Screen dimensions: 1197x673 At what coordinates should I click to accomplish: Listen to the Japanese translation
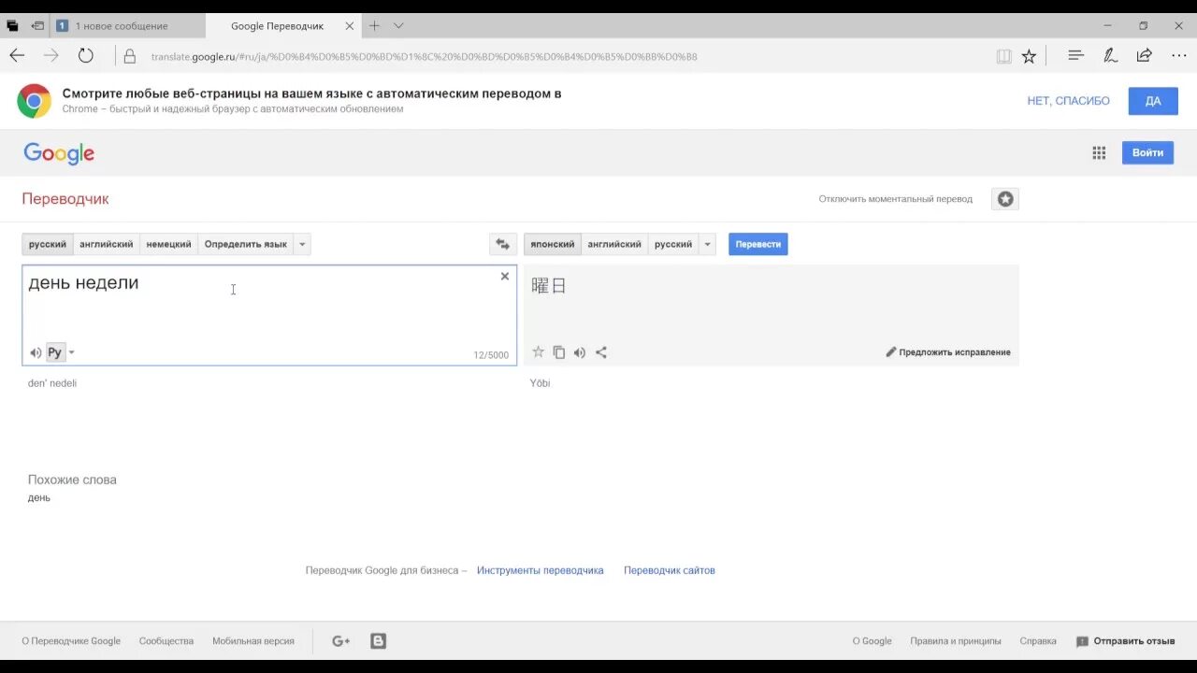pos(580,352)
